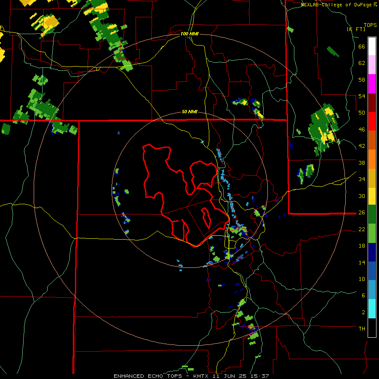Click the orange 42 kft legend swatch
Image resolution: width=379 pixels, height=379 pixels.
tap(372, 159)
